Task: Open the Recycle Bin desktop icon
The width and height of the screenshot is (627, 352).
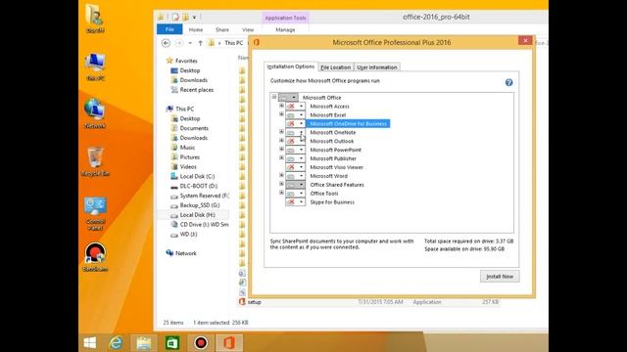Action: click(95, 162)
